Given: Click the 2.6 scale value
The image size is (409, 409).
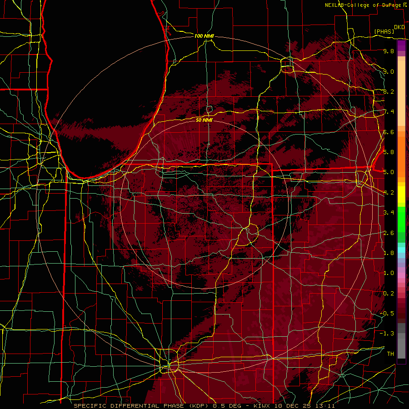Looking at the screenshot, I should [x=389, y=233].
